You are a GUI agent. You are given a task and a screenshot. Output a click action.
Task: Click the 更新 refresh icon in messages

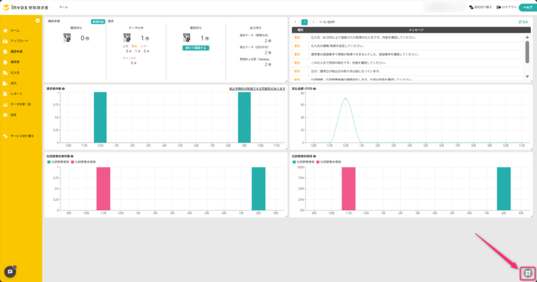point(520,22)
